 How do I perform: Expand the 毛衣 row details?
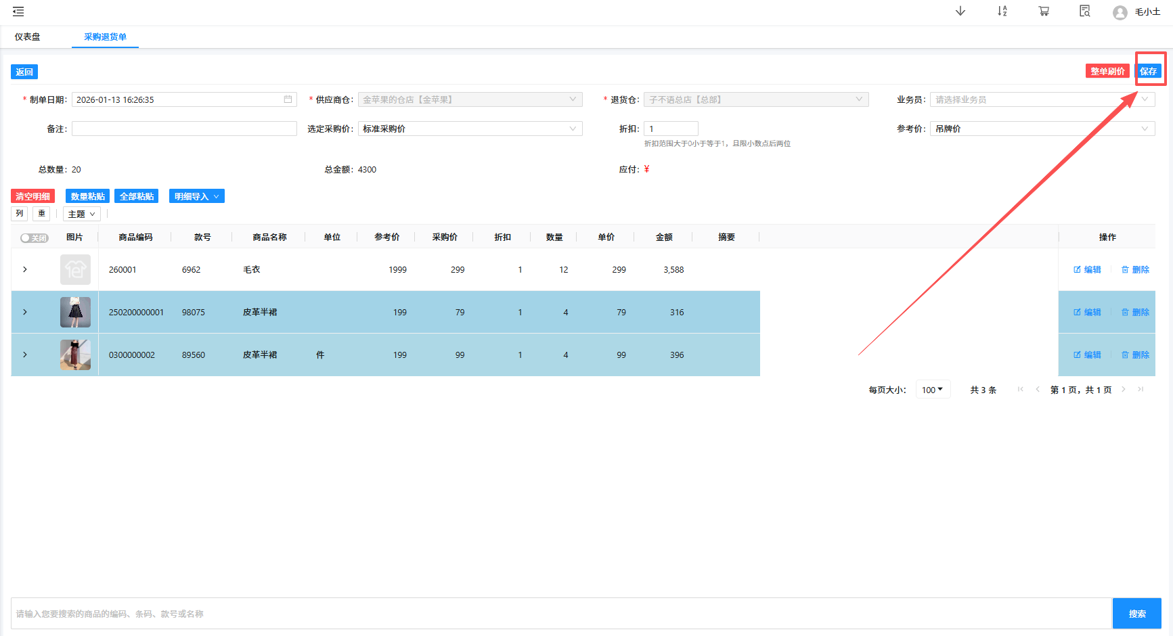25,269
